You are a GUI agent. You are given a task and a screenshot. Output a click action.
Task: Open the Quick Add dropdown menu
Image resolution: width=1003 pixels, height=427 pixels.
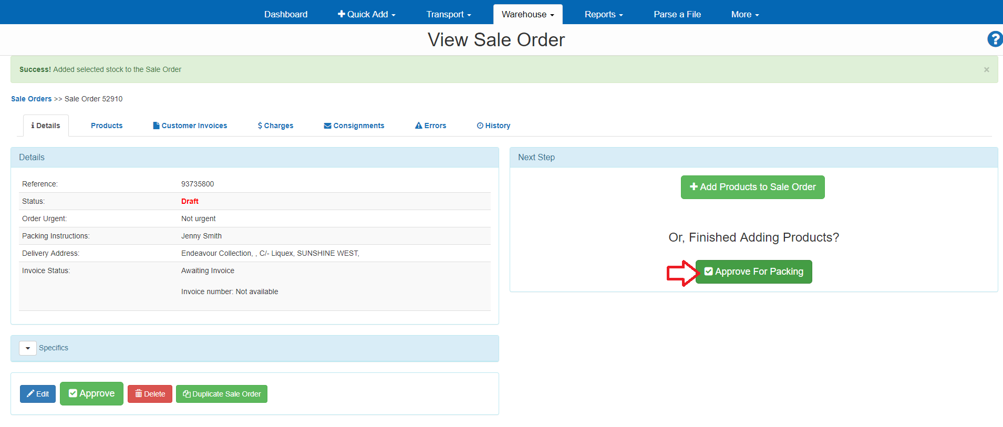coord(367,14)
